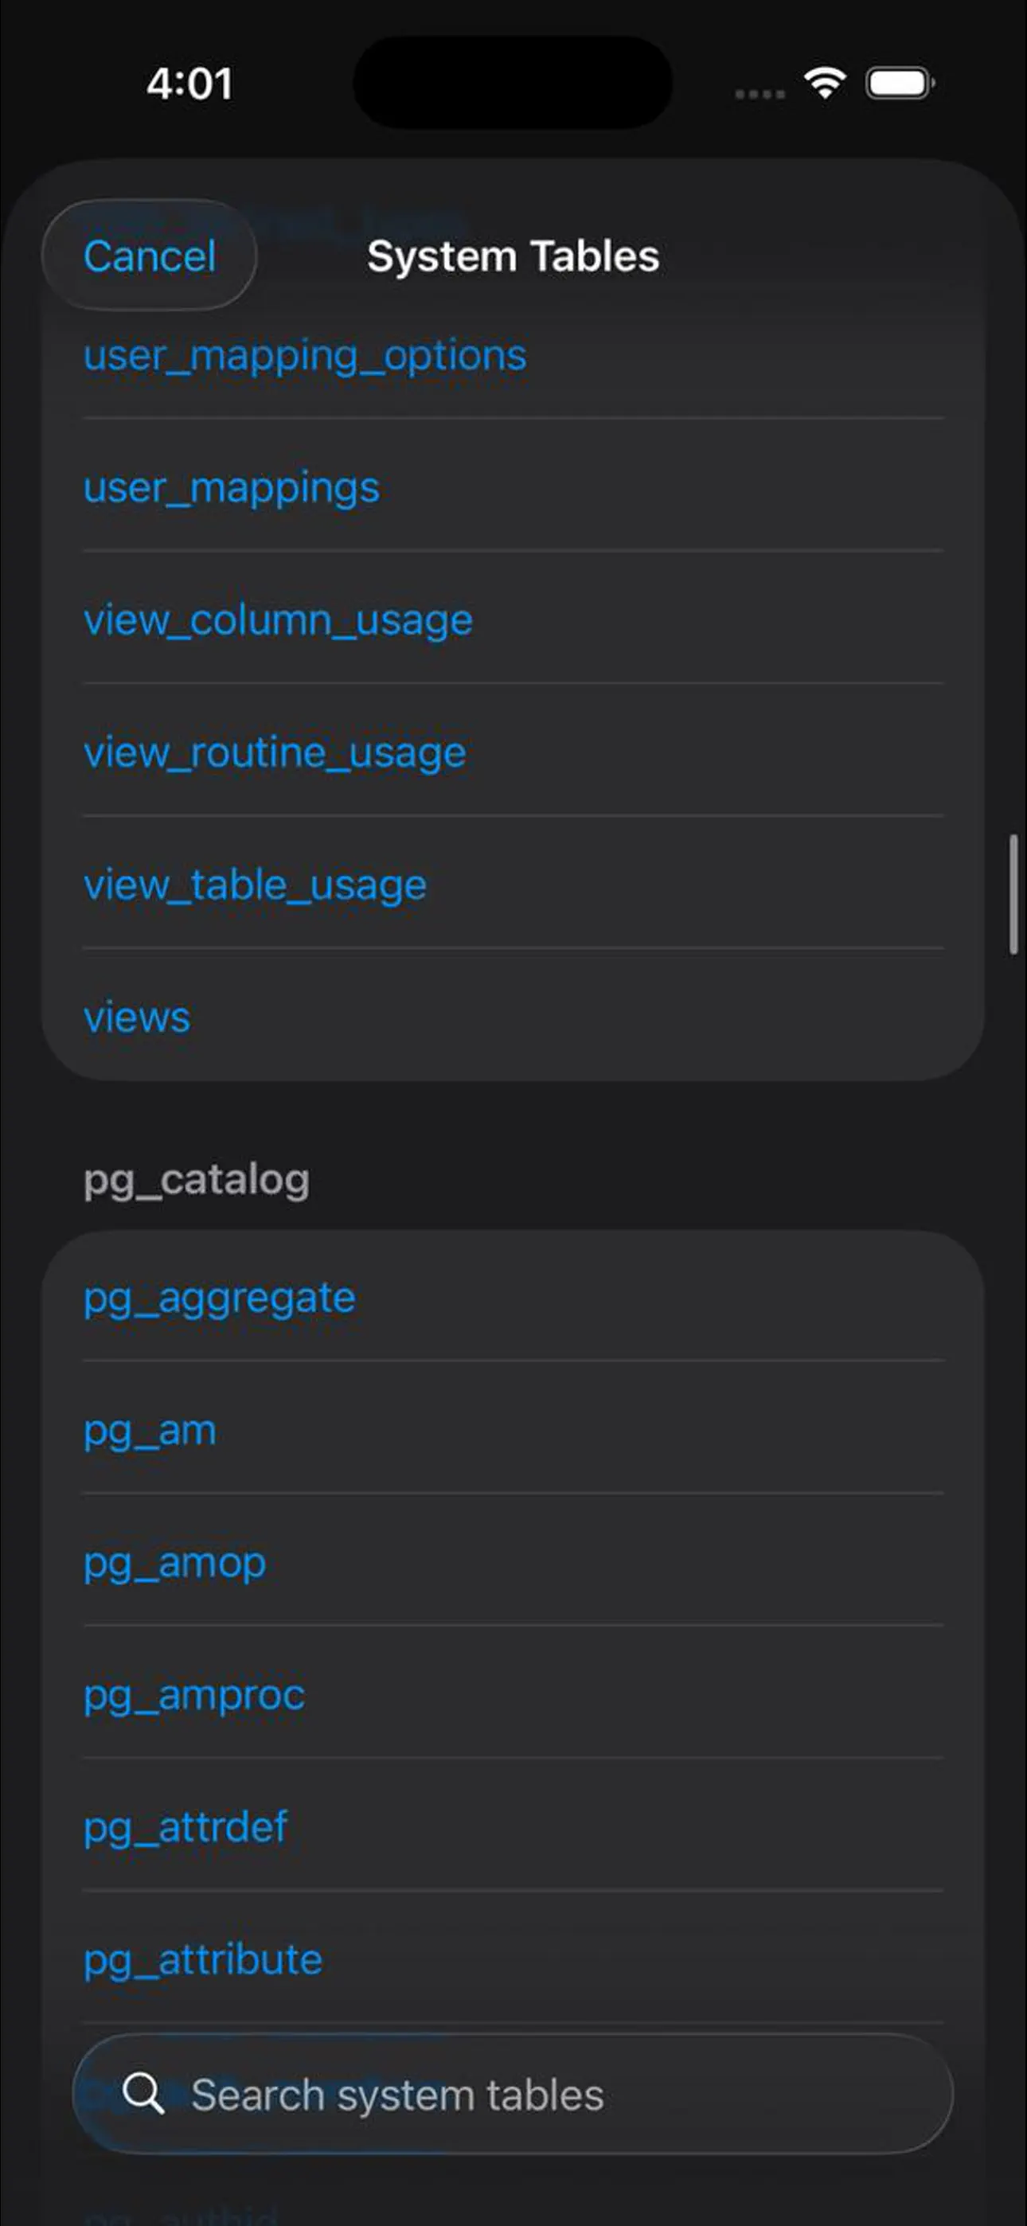This screenshot has width=1027, height=2226.
Task: Tap the pg_amop entry
Action: [x=174, y=1562]
